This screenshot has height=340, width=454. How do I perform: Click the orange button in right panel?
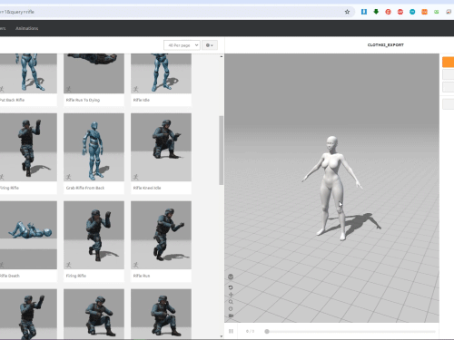pyautogui.click(x=448, y=62)
